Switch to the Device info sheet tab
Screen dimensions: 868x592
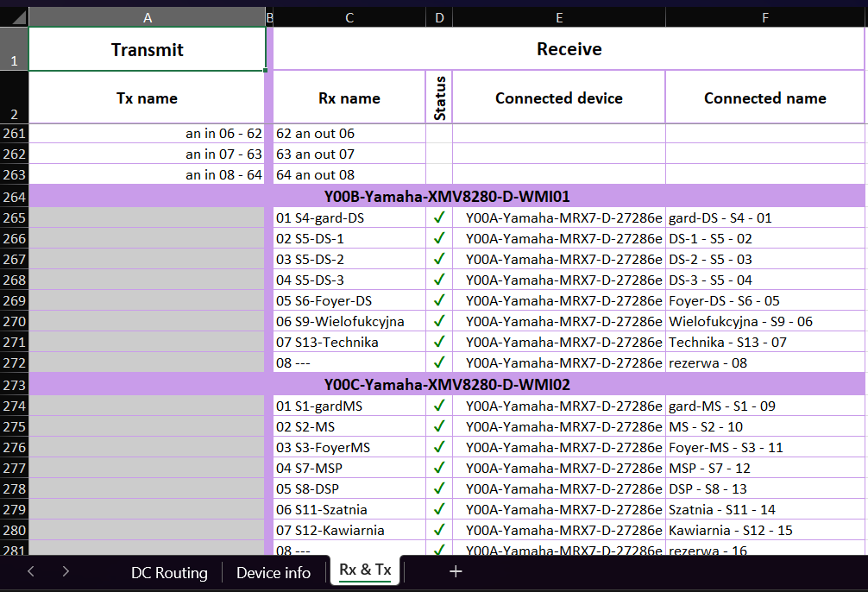(x=273, y=572)
